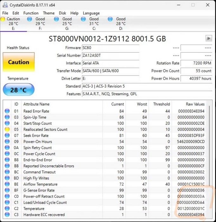
Task: Click the yellow Caution health status button
Action: point(18,62)
